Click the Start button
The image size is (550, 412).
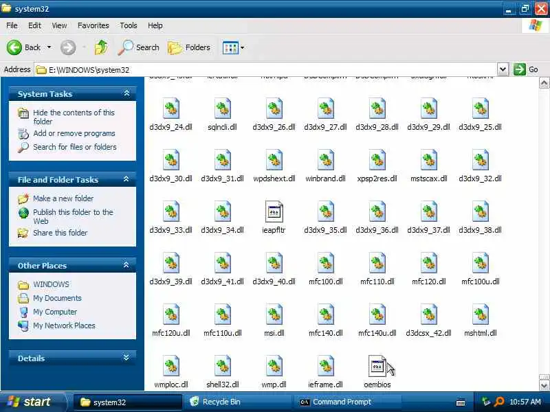click(x=32, y=402)
